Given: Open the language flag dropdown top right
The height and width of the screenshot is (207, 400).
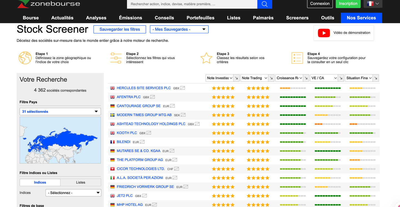Looking at the screenshot, I should 373,4.
